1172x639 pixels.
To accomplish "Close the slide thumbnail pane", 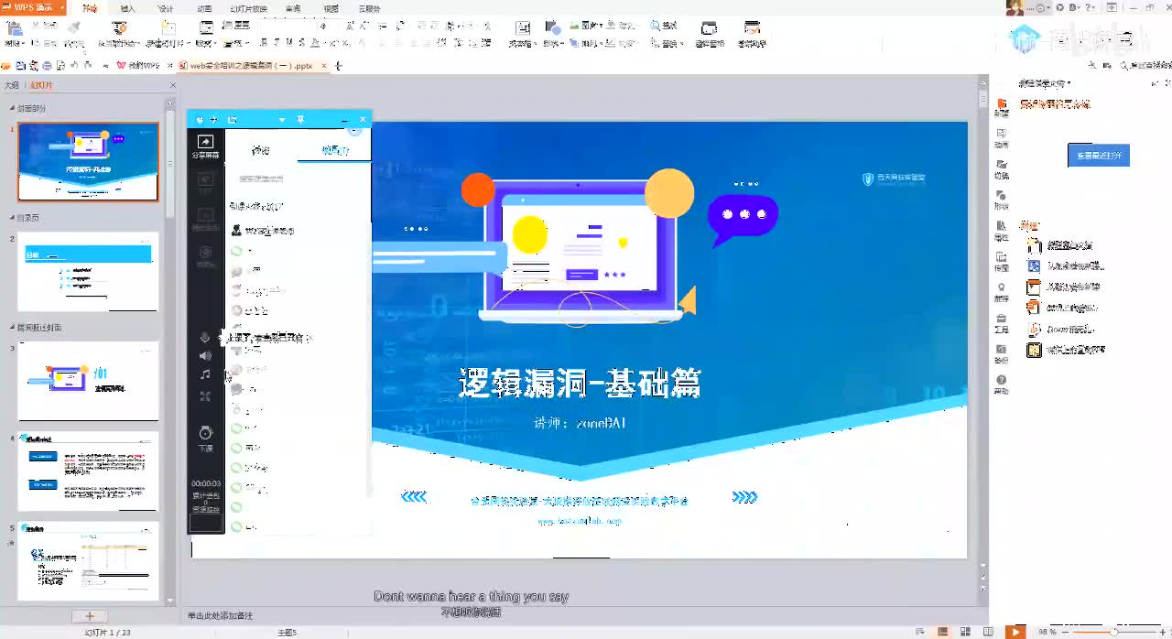I will pos(172,85).
